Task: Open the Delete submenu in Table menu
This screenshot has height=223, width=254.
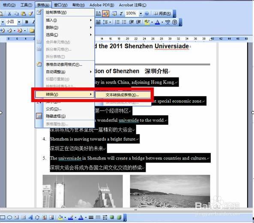Action: [65, 27]
